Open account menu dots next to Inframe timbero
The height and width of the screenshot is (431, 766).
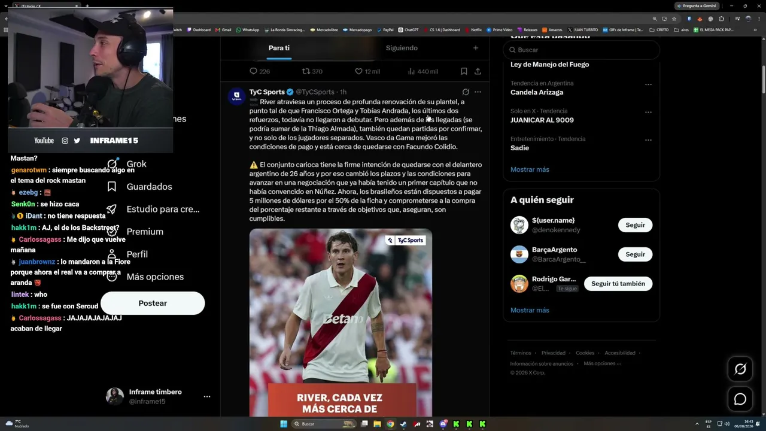pyautogui.click(x=207, y=397)
